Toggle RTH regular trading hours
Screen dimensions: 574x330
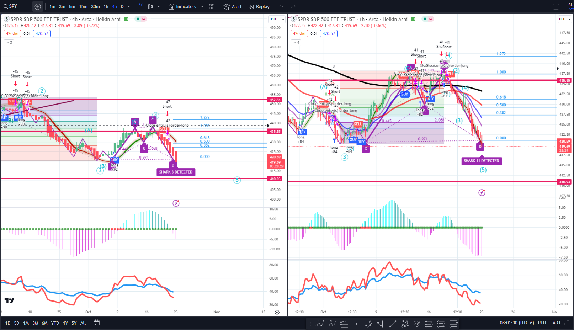(542, 323)
